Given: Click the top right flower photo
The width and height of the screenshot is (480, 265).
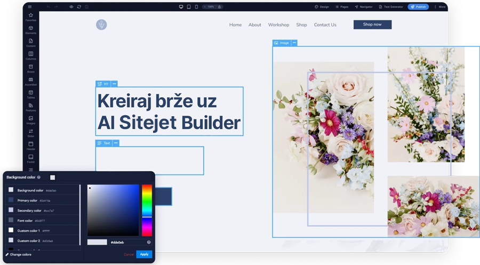Looking at the screenshot, I should point(426,105).
